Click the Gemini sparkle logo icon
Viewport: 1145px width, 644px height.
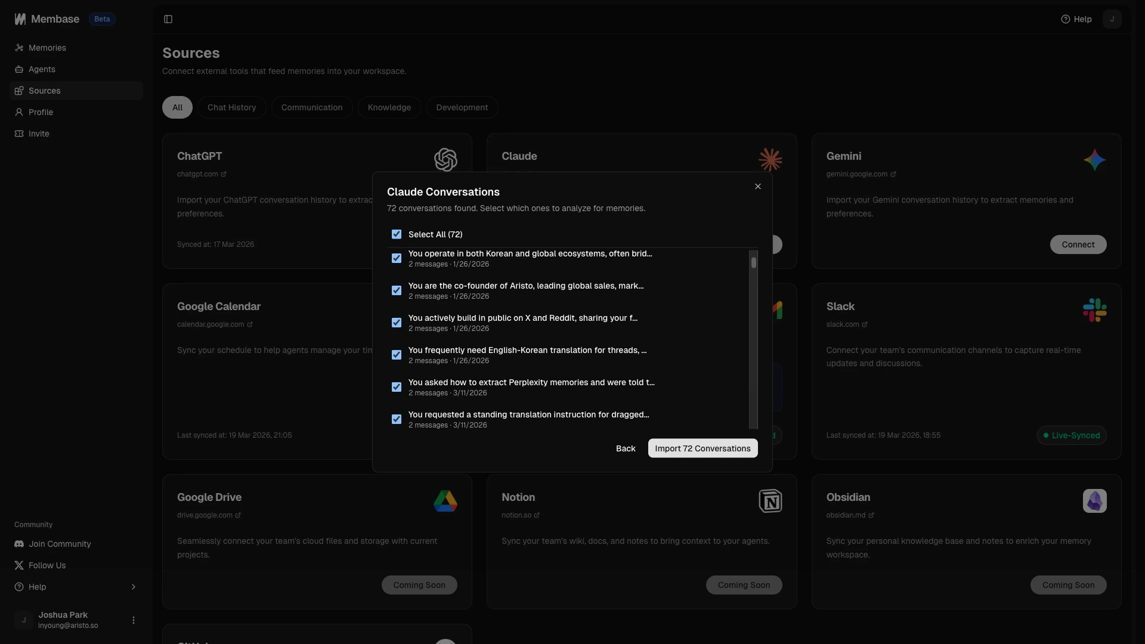pos(1095,159)
